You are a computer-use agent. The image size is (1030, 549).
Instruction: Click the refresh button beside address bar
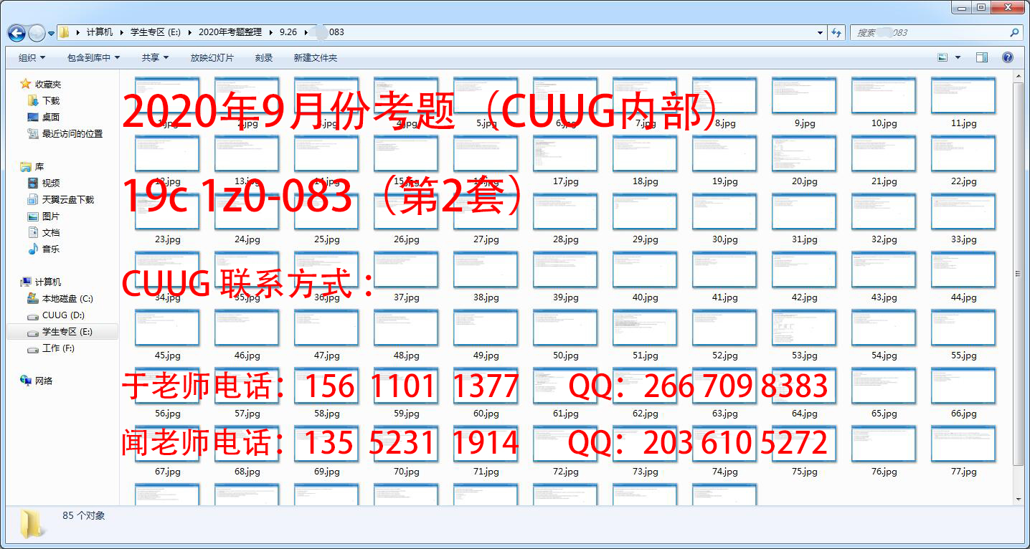coord(836,32)
